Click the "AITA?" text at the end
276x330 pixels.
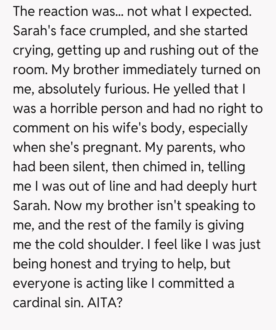pyautogui.click(x=105, y=303)
